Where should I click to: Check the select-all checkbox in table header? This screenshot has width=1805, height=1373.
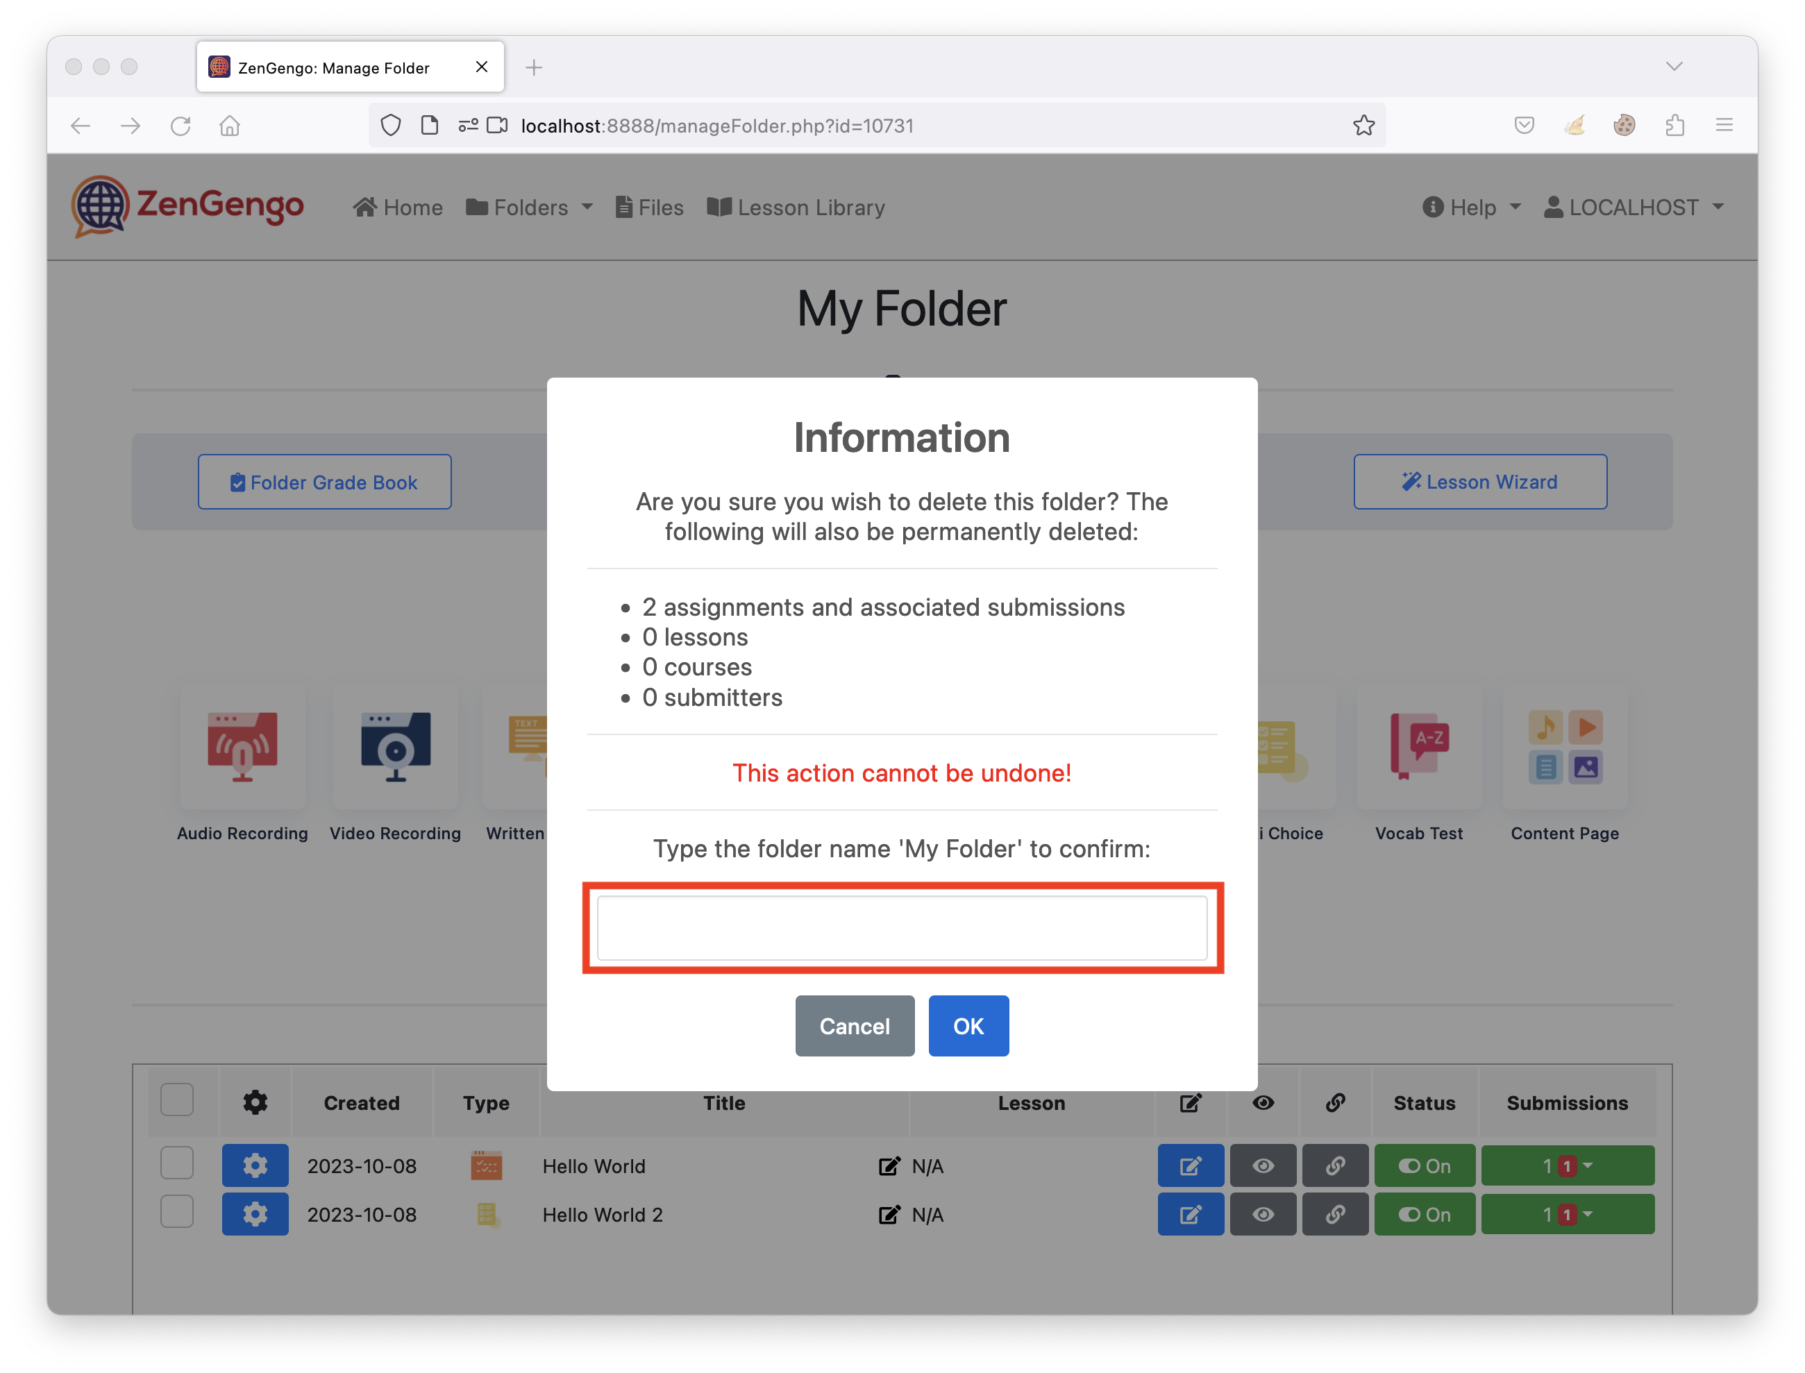pos(176,1100)
